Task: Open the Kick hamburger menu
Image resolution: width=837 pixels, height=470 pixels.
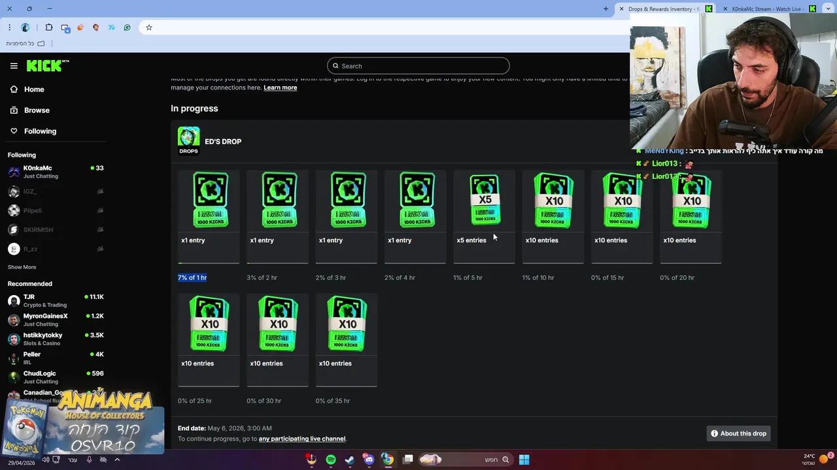Action: [14, 66]
